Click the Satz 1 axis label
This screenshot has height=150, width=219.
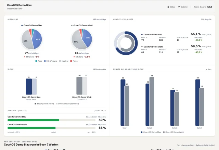[125, 128]
